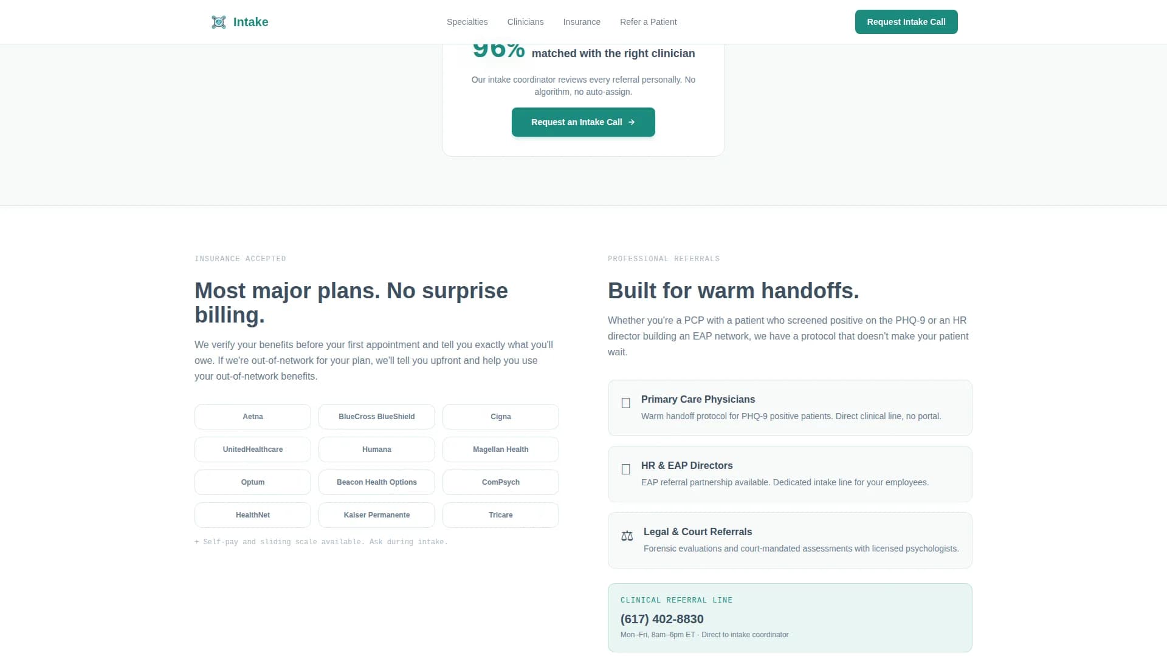Click the EAP referral partnership description
The image size is (1167, 656).
[785, 482]
